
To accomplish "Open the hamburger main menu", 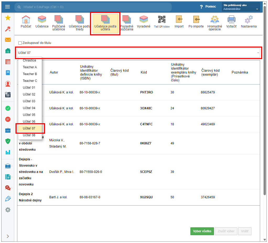I will pos(7,7).
